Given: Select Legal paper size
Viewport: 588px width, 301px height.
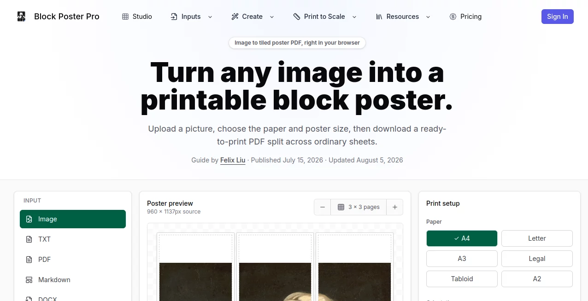Looking at the screenshot, I should click(537, 259).
